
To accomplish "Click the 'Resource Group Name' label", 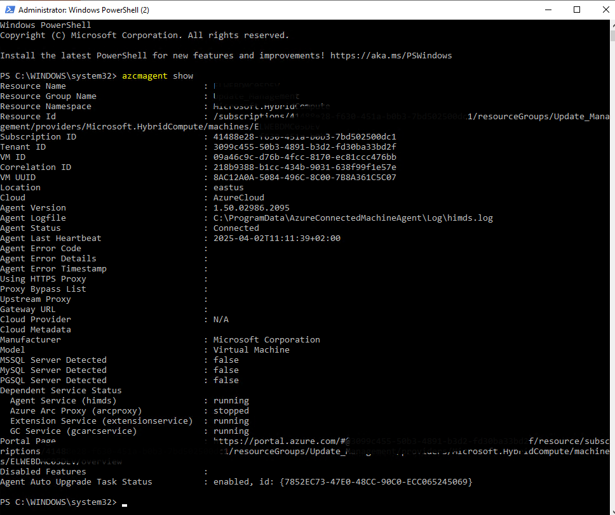I will [48, 96].
